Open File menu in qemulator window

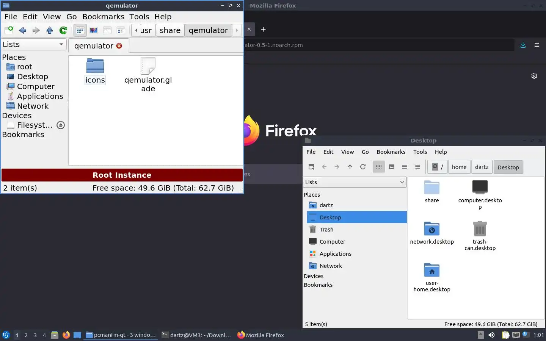(x=11, y=17)
